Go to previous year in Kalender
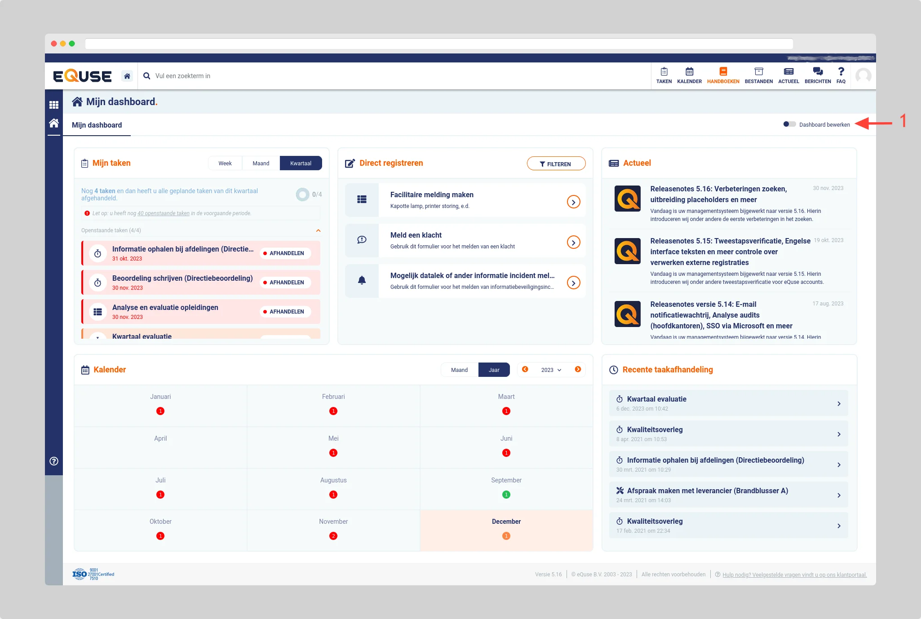Viewport: 921px width, 619px height. pos(525,369)
